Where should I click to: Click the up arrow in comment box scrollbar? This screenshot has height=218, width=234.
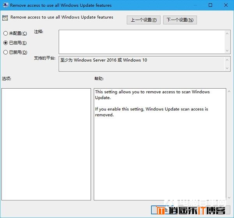click(227, 34)
